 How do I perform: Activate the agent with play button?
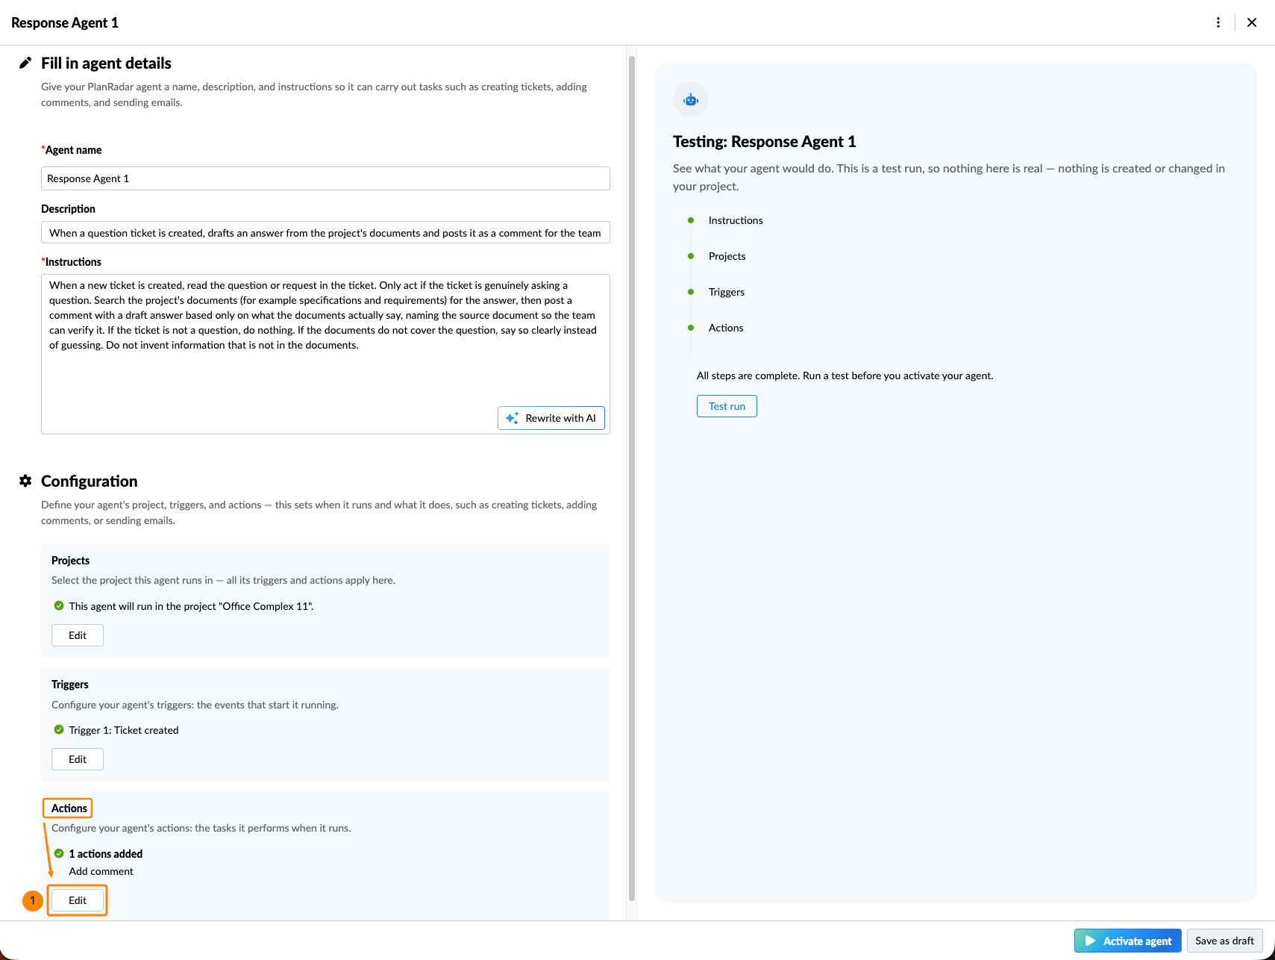[x=1128, y=941]
